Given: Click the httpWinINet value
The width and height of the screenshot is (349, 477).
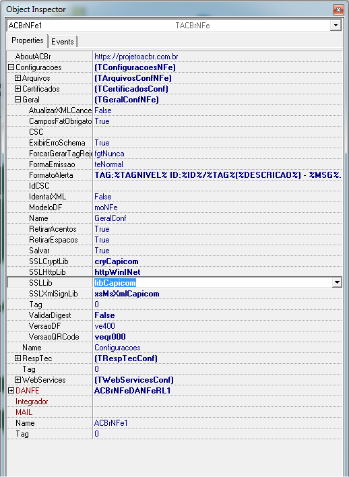Looking at the screenshot, I should 117,272.
